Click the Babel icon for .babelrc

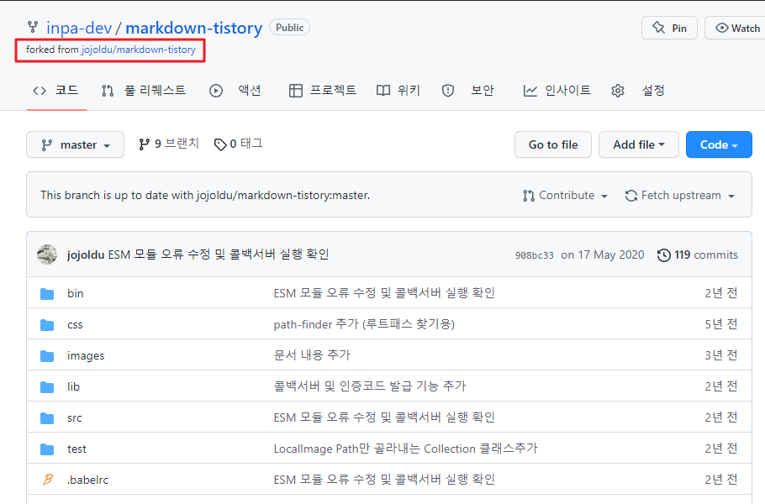[47, 480]
